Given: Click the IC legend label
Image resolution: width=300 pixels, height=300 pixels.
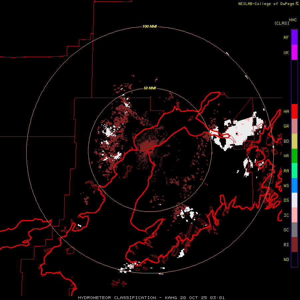Looking at the screenshot, I should (286, 215).
